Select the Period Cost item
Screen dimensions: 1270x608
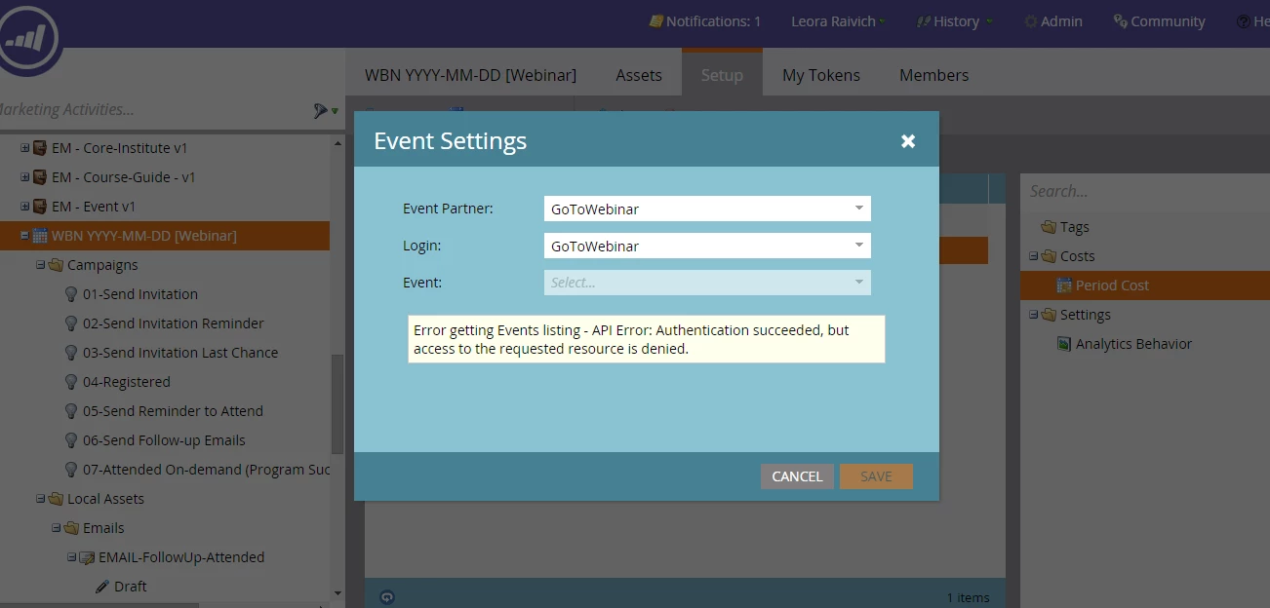click(x=1145, y=285)
